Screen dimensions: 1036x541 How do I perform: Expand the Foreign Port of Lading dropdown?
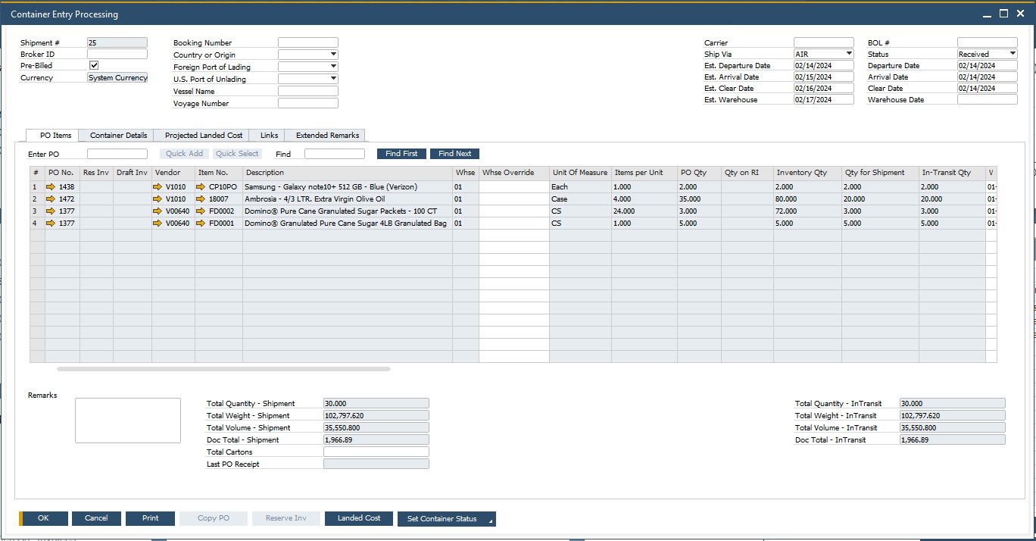coord(331,66)
